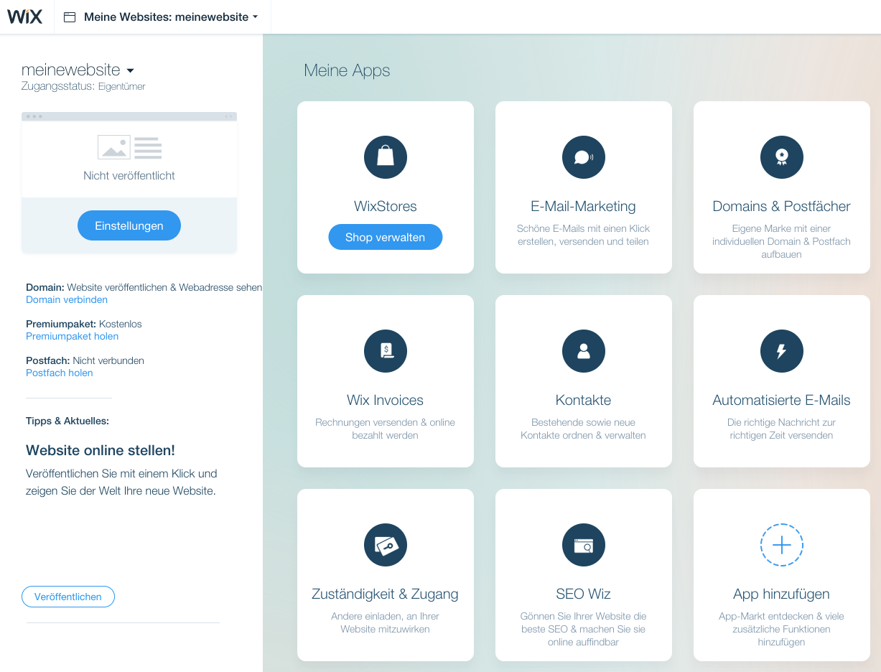Click the Premiumpaket: Kostenlos text

click(x=84, y=324)
